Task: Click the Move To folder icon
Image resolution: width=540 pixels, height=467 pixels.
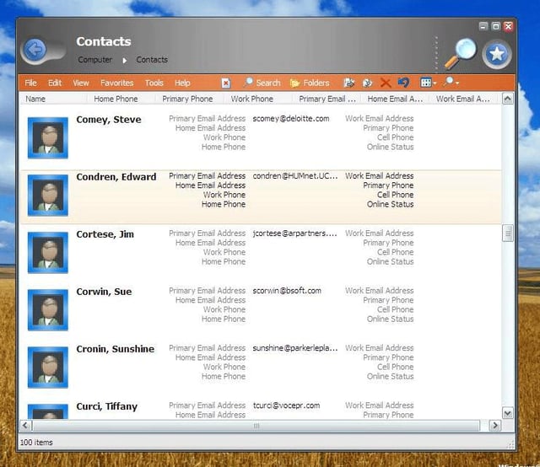Action: pos(348,83)
